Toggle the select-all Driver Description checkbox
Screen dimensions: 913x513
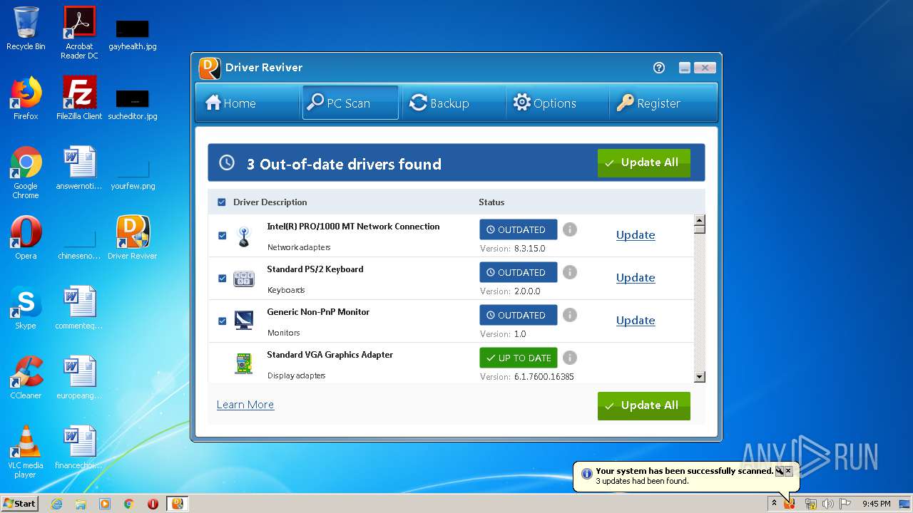tap(222, 202)
